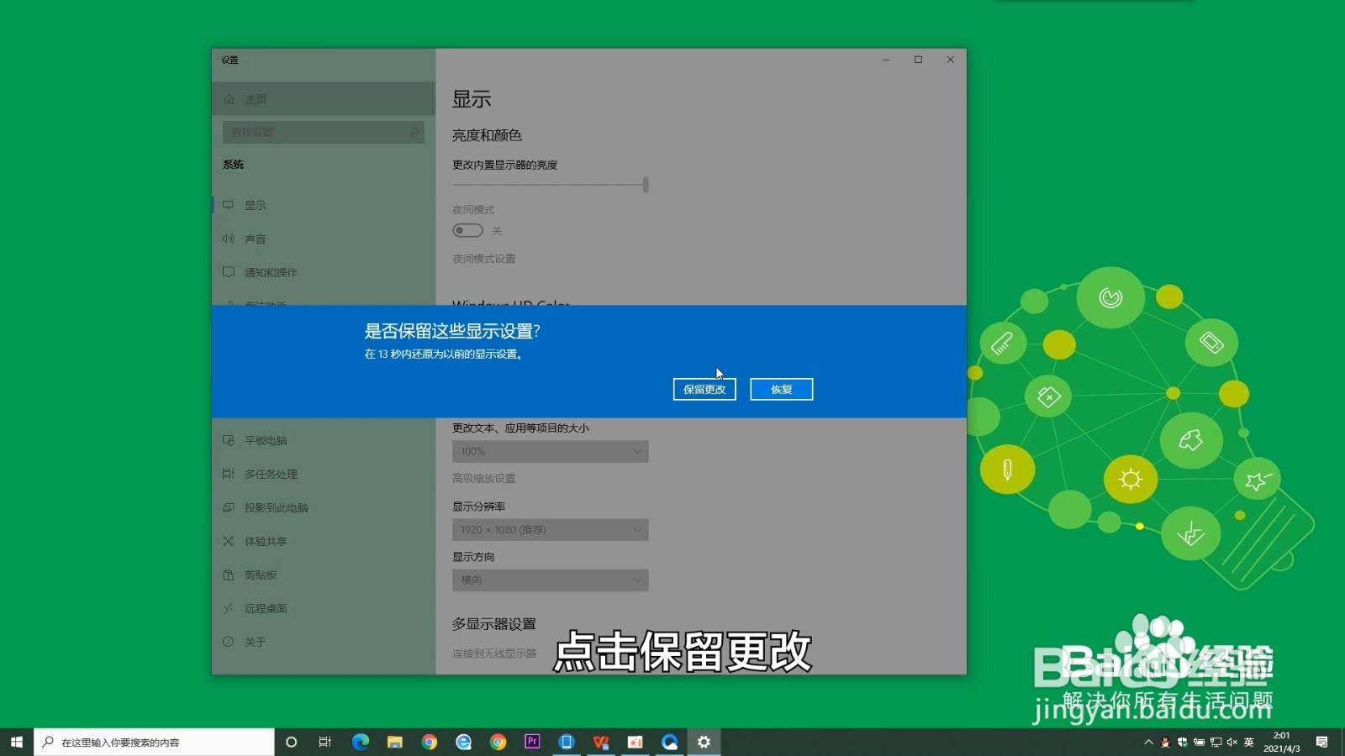The height and width of the screenshot is (756, 1345).
Task: Select 声音 in the system sidebar
Action: tap(324, 239)
